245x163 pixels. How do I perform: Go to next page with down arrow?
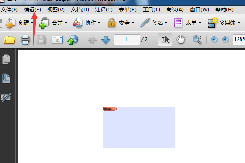click(106, 40)
